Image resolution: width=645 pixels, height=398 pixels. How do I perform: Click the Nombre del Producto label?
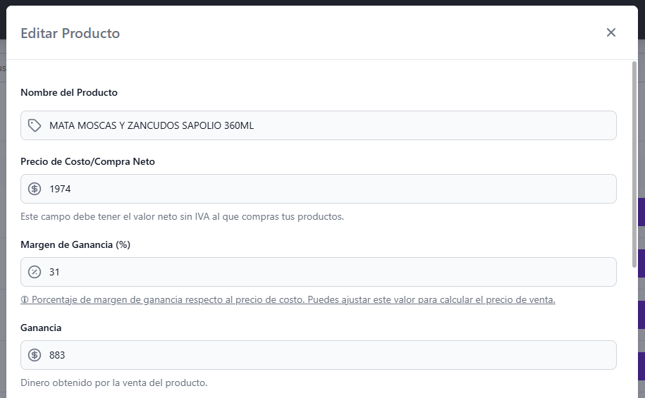pyautogui.click(x=69, y=92)
